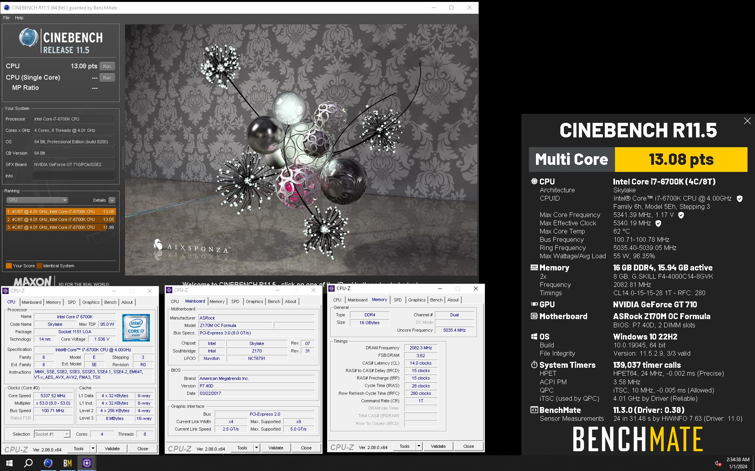Open Graphics tab in Memory CPU-Z
The width and height of the screenshot is (755, 471).
pos(417,300)
